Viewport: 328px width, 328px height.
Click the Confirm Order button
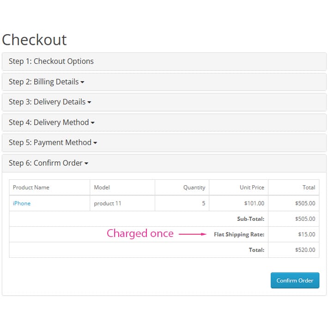point(295,280)
